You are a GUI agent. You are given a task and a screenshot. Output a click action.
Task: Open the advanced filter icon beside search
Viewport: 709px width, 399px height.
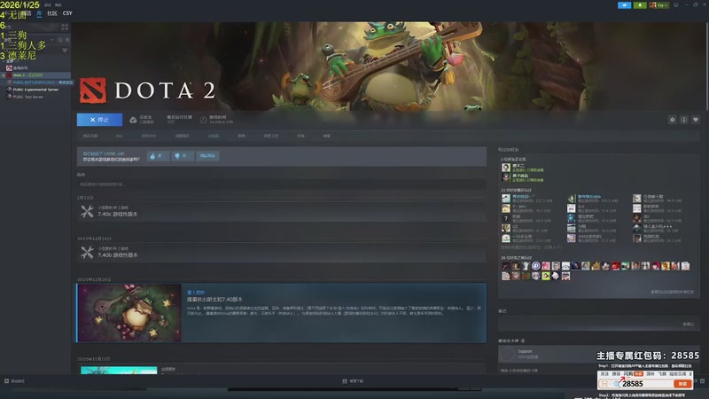(x=65, y=51)
